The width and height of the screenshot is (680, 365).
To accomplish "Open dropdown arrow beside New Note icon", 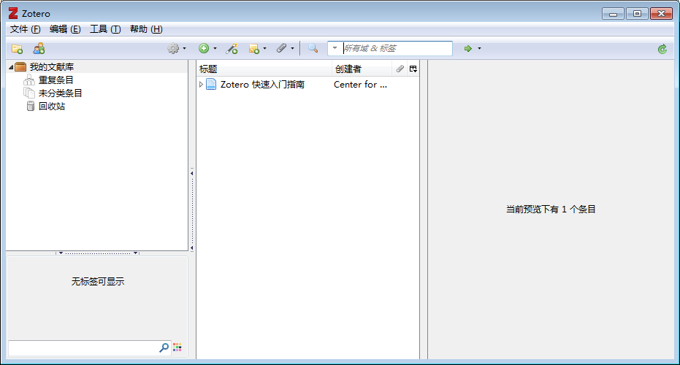I will point(264,49).
